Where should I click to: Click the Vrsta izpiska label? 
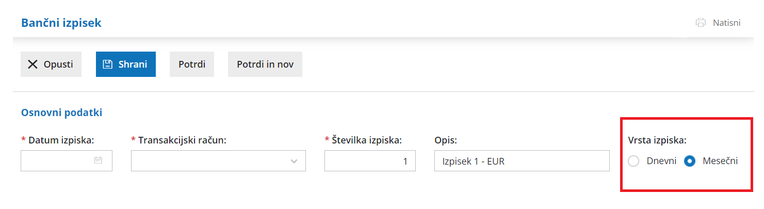pos(657,140)
